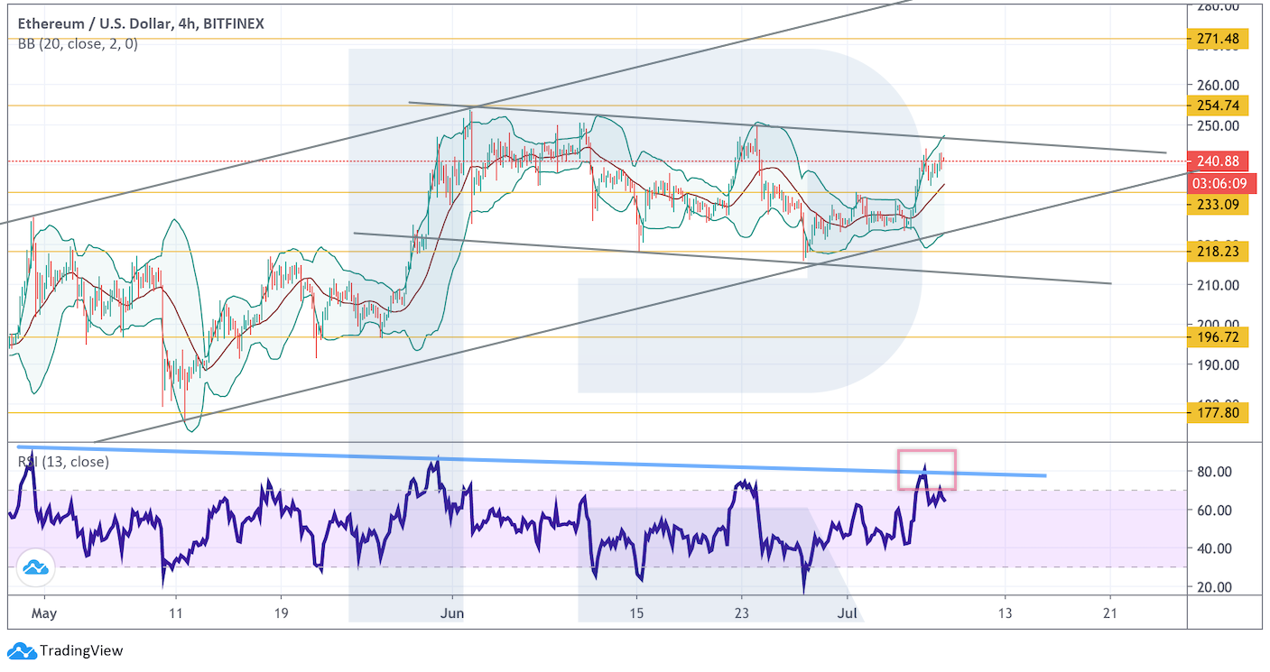Click the 11 date label on time axis
Viewport: 1270px width, 672px height.
point(176,613)
